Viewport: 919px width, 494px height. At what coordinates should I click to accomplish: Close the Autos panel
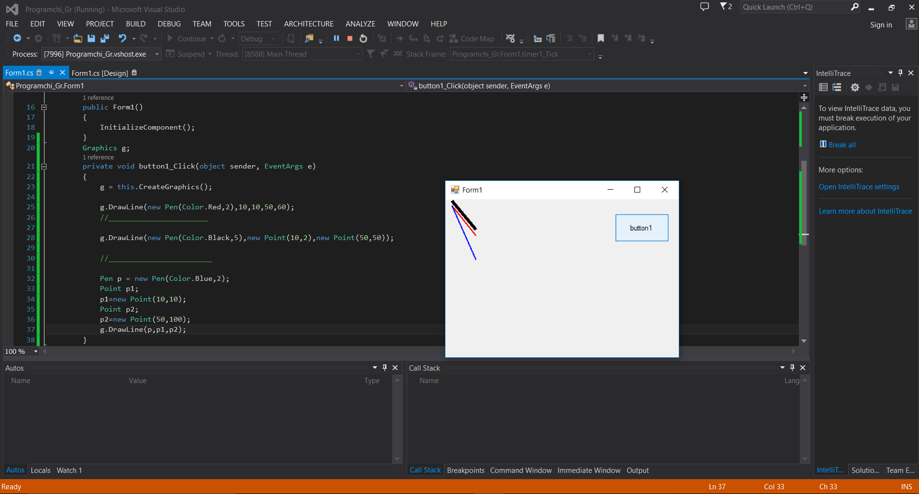tap(395, 368)
